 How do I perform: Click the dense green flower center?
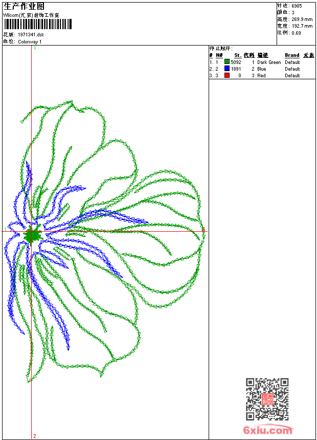pyautogui.click(x=31, y=235)
